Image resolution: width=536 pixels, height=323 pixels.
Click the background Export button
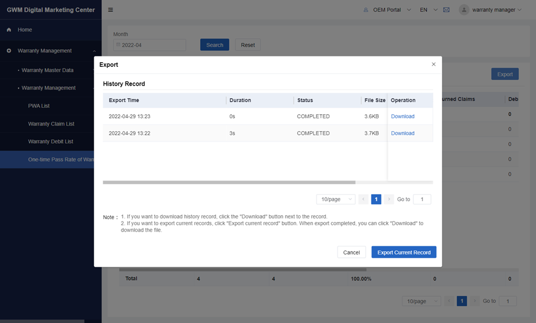(x=505, y=74)
